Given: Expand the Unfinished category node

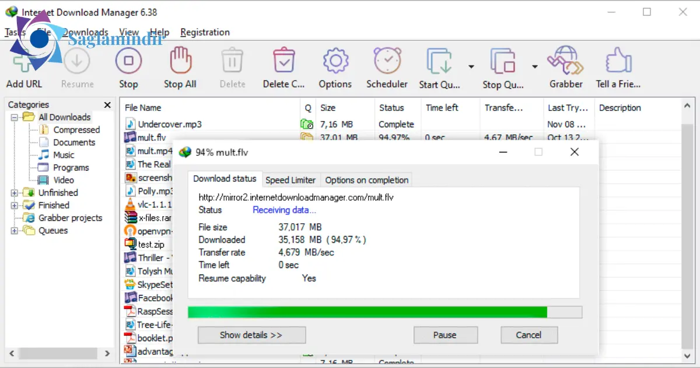Looking at the screenshot, I should [x=14, y=193].
